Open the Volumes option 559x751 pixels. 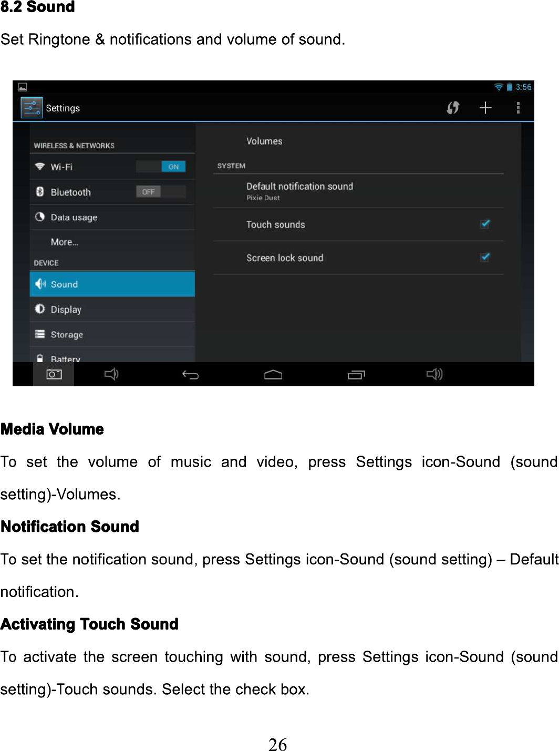358,141
